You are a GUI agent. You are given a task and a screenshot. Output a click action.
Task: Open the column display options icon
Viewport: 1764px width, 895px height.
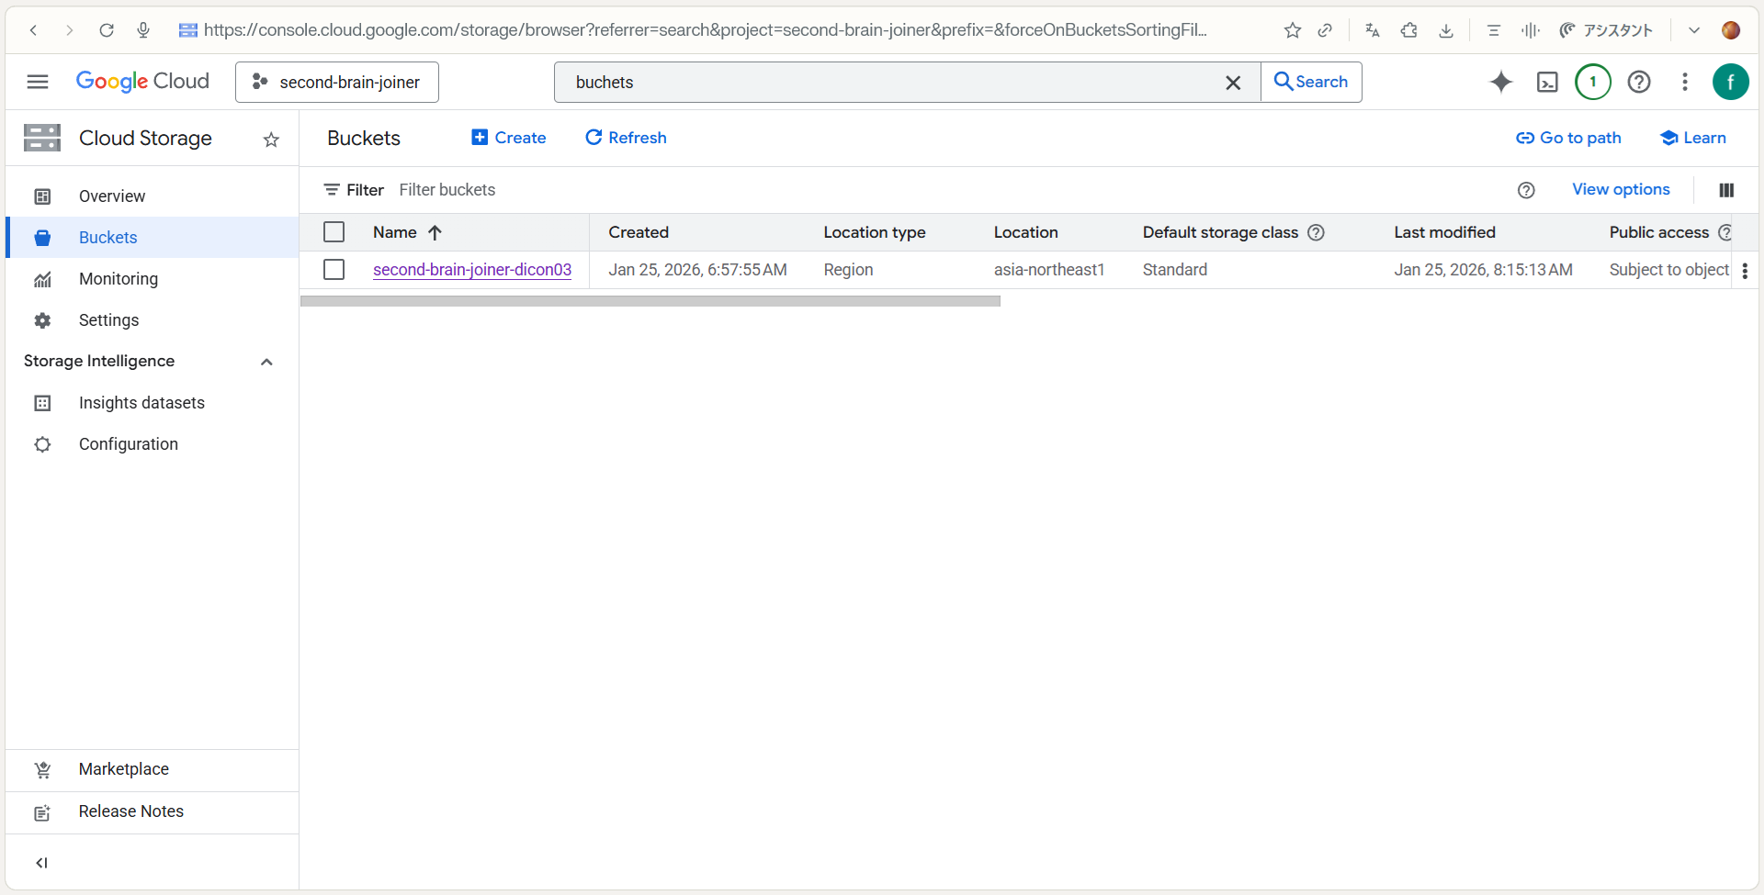coord(1726,190)
